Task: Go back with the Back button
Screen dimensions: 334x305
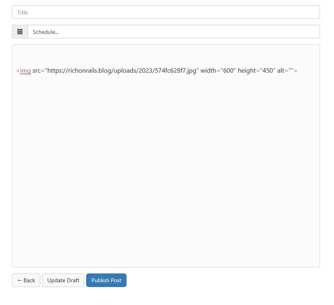Action: [x=26, y=280]
